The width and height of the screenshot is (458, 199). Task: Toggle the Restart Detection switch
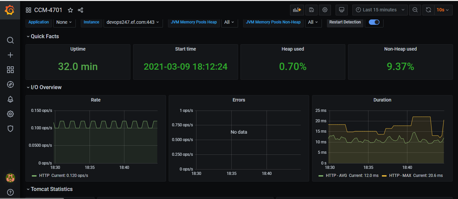click(x=374, y=22)
